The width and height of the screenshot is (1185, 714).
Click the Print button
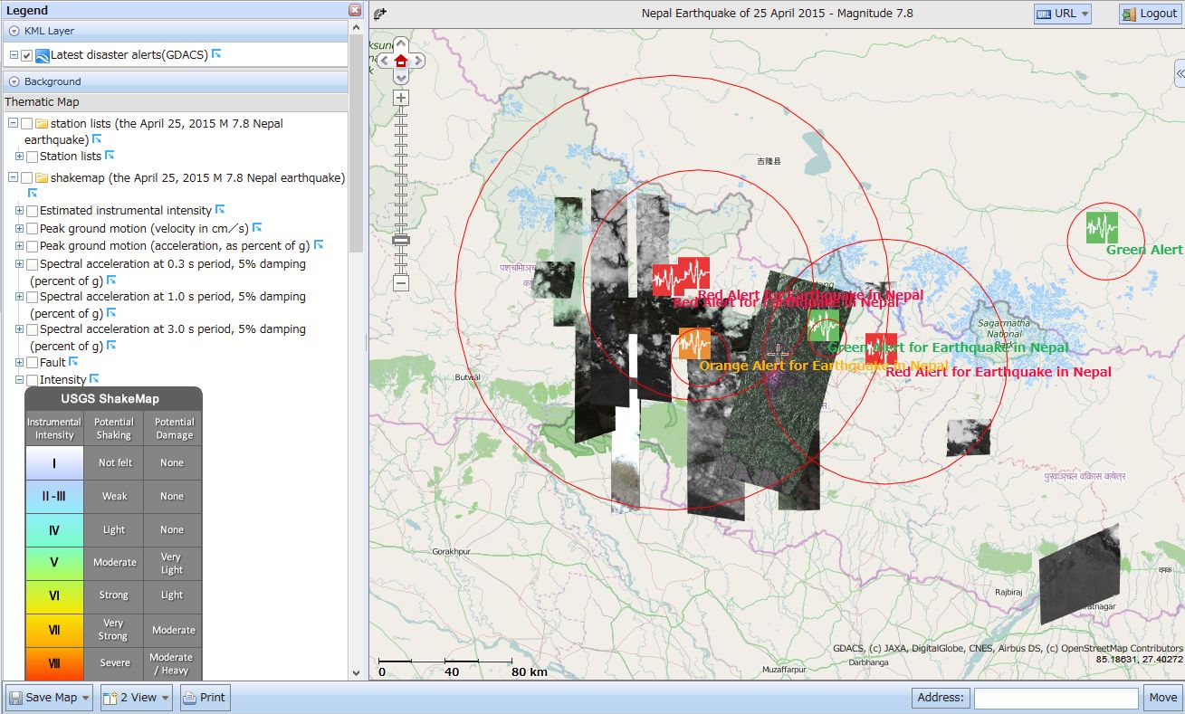click(205, 698)
